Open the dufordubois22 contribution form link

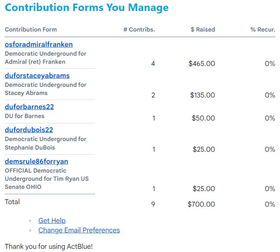[x=29, y=130]
